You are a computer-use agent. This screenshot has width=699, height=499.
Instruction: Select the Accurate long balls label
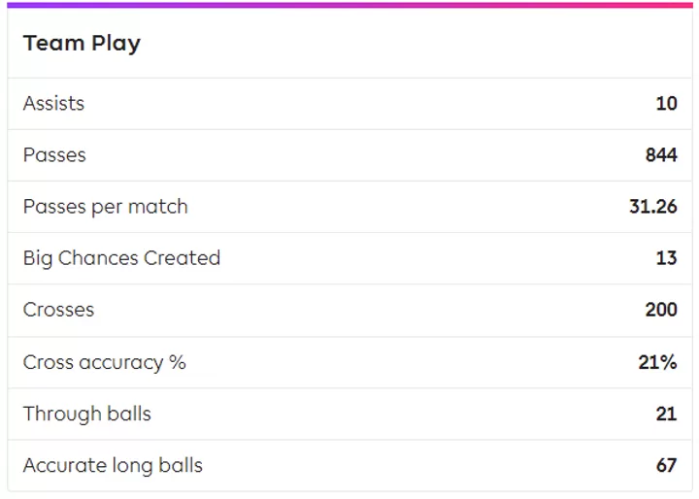click(x=113, y=466)
